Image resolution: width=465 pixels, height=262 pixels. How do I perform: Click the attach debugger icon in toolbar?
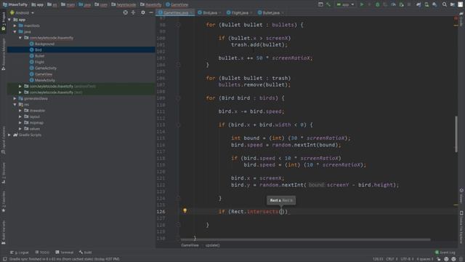point(401,4)
